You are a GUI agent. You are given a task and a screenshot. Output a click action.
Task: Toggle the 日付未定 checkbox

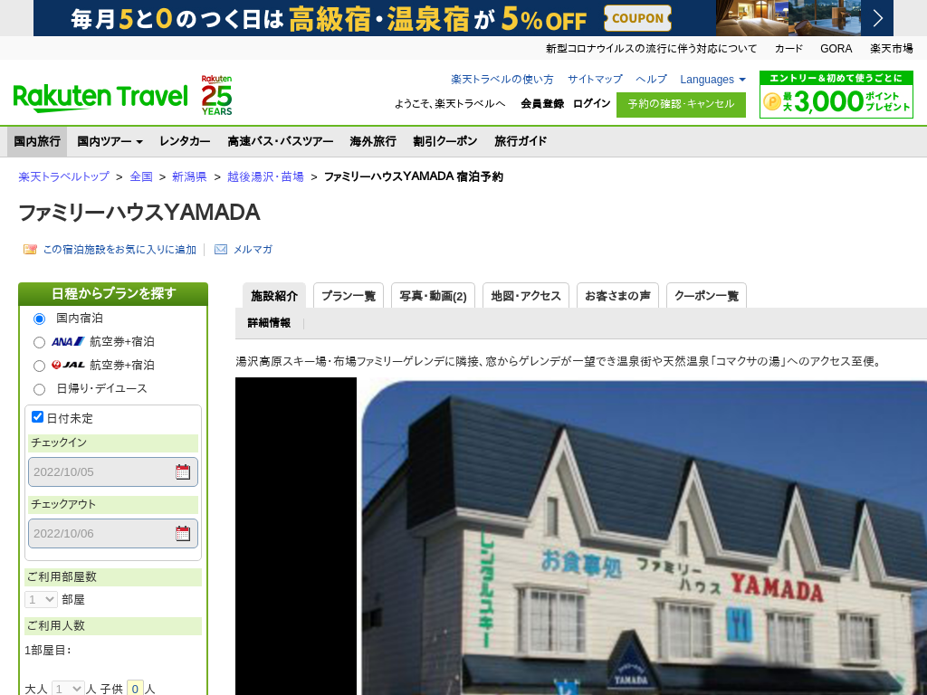pos(38,417)
